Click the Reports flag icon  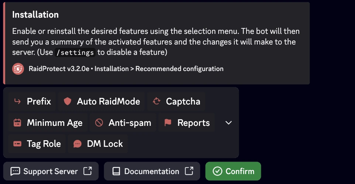click(168, 123)
